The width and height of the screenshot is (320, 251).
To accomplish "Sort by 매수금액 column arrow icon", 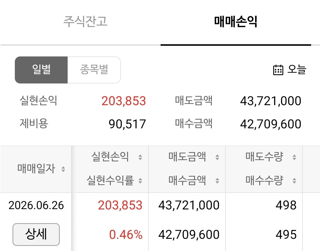I will (x=217, y=181).
